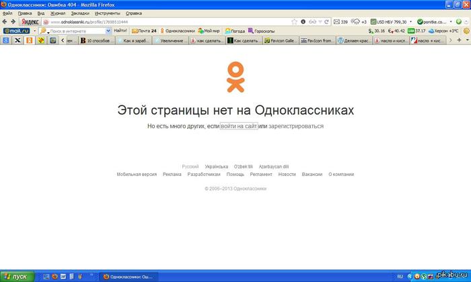Bookmark this page with the star icon
471x282 pixels.
(x=295, y=22)
